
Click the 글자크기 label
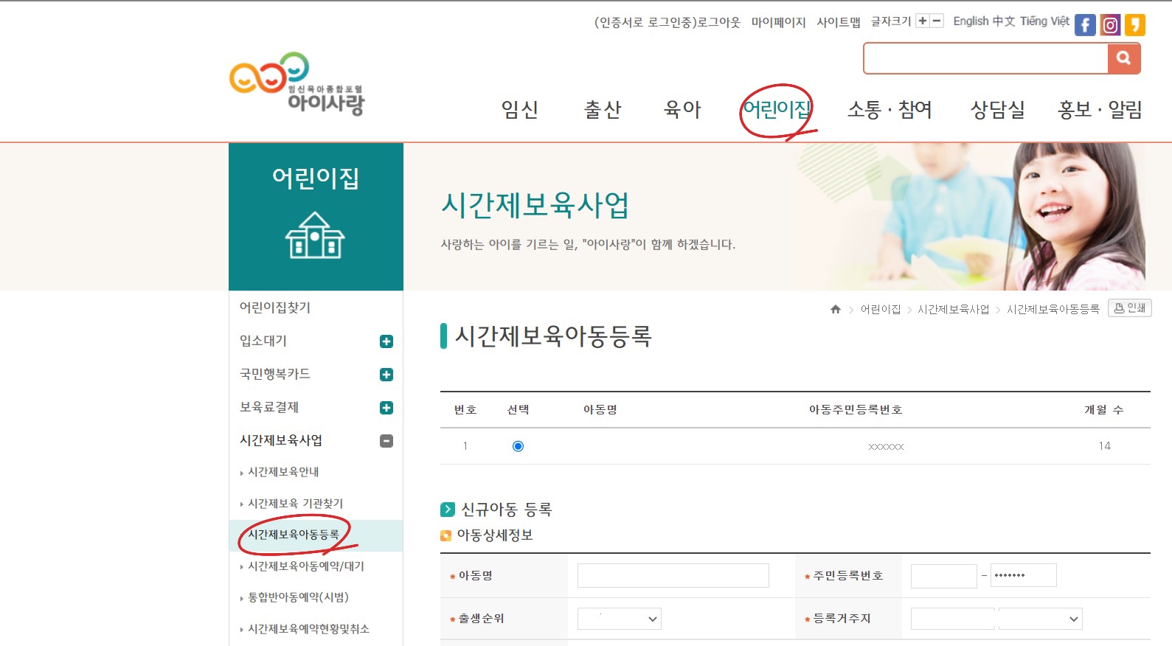click(891, 21)
